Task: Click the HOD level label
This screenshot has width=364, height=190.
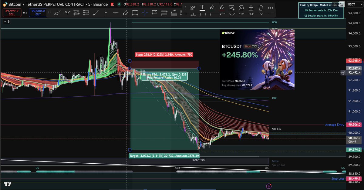Action: 274,22
